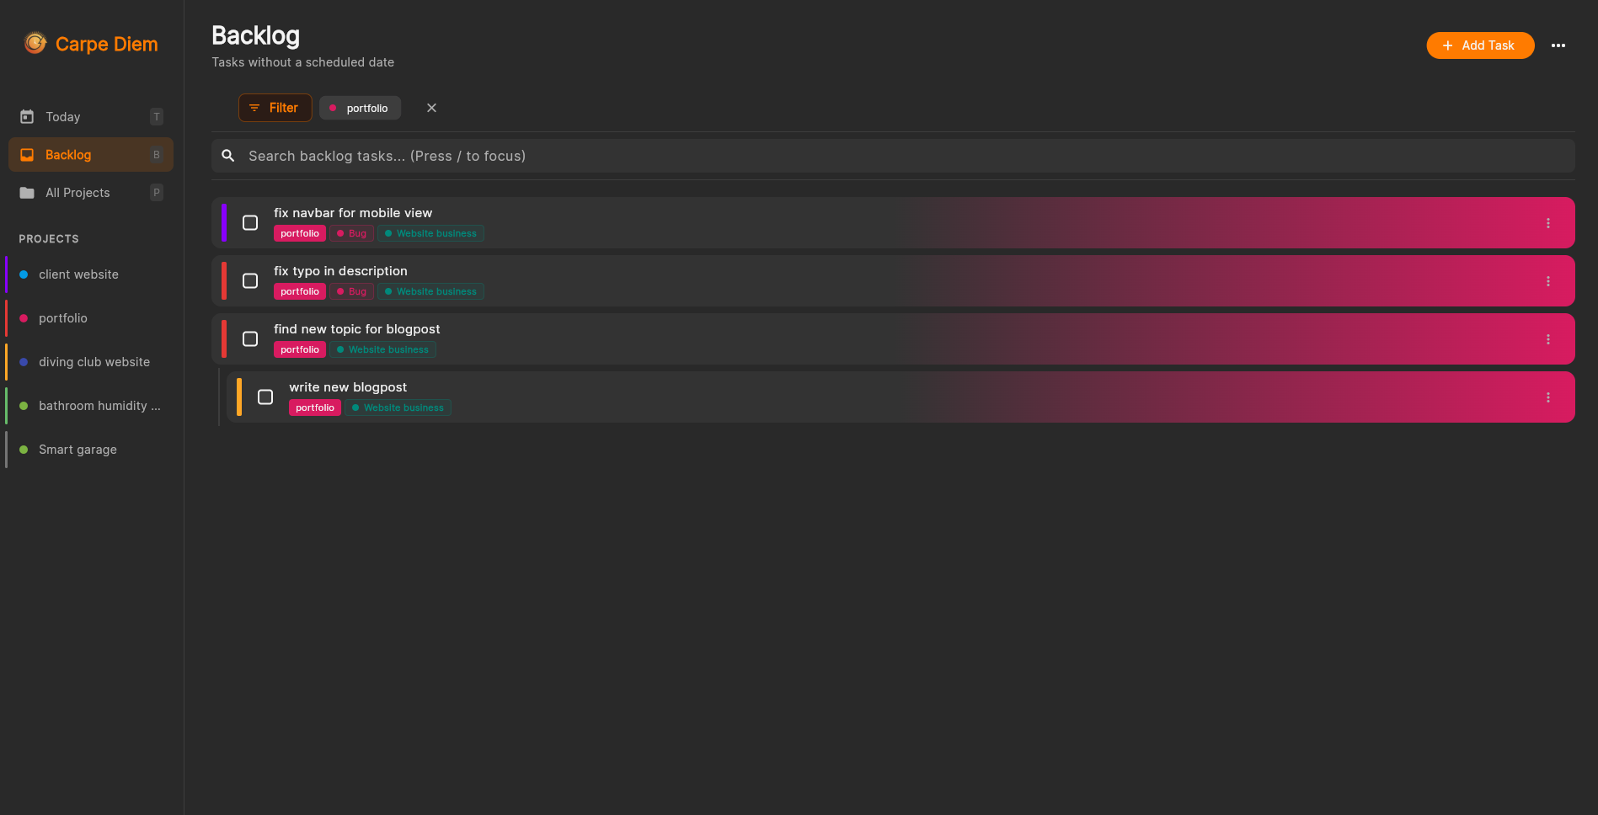Viewport: 1598px width, 815px height.
Task: Click the search magnifier icon
Action: click(x=227, y=156)
